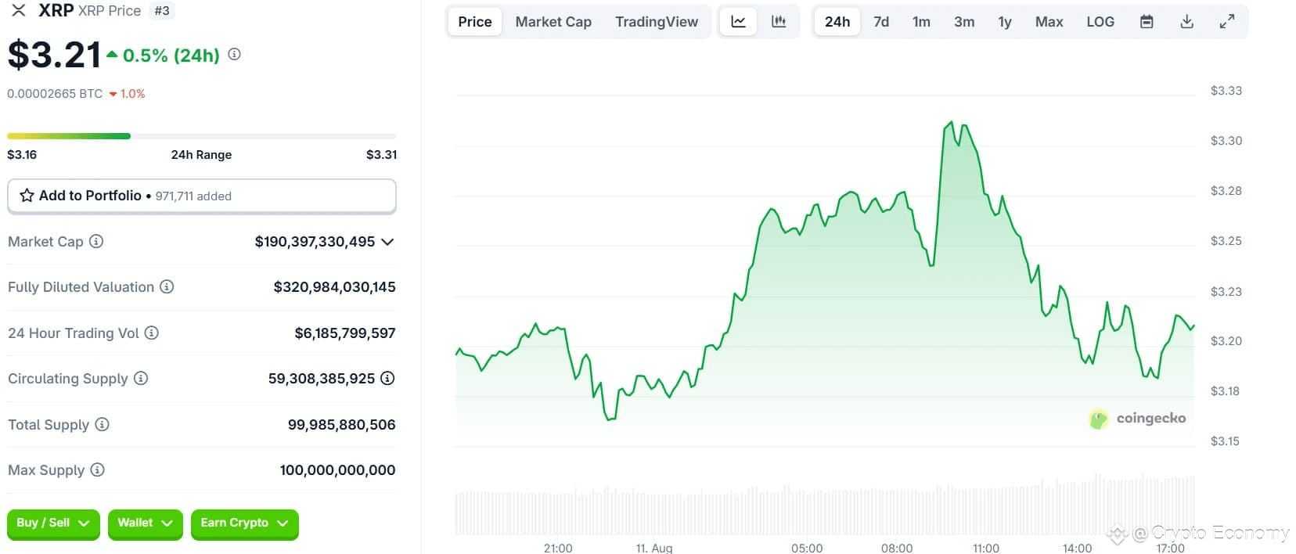Click the star icon in Add to Portfolio
The height and width of the screenshot is (554, 1296).
tap(27, 196)
